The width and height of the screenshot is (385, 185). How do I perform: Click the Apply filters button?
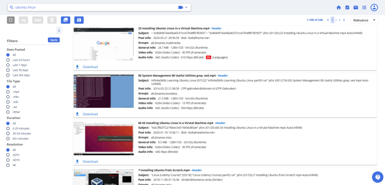pyautogui.click(x=54, y=40)
